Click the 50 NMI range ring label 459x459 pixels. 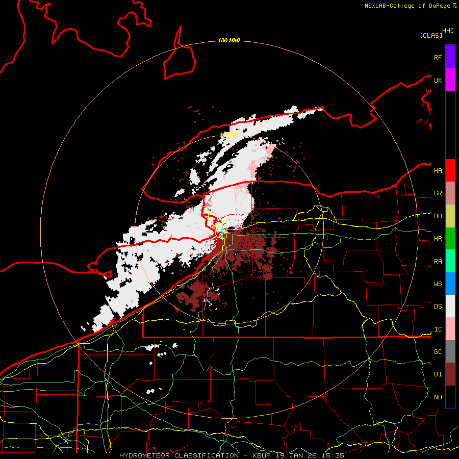point(229,135)
